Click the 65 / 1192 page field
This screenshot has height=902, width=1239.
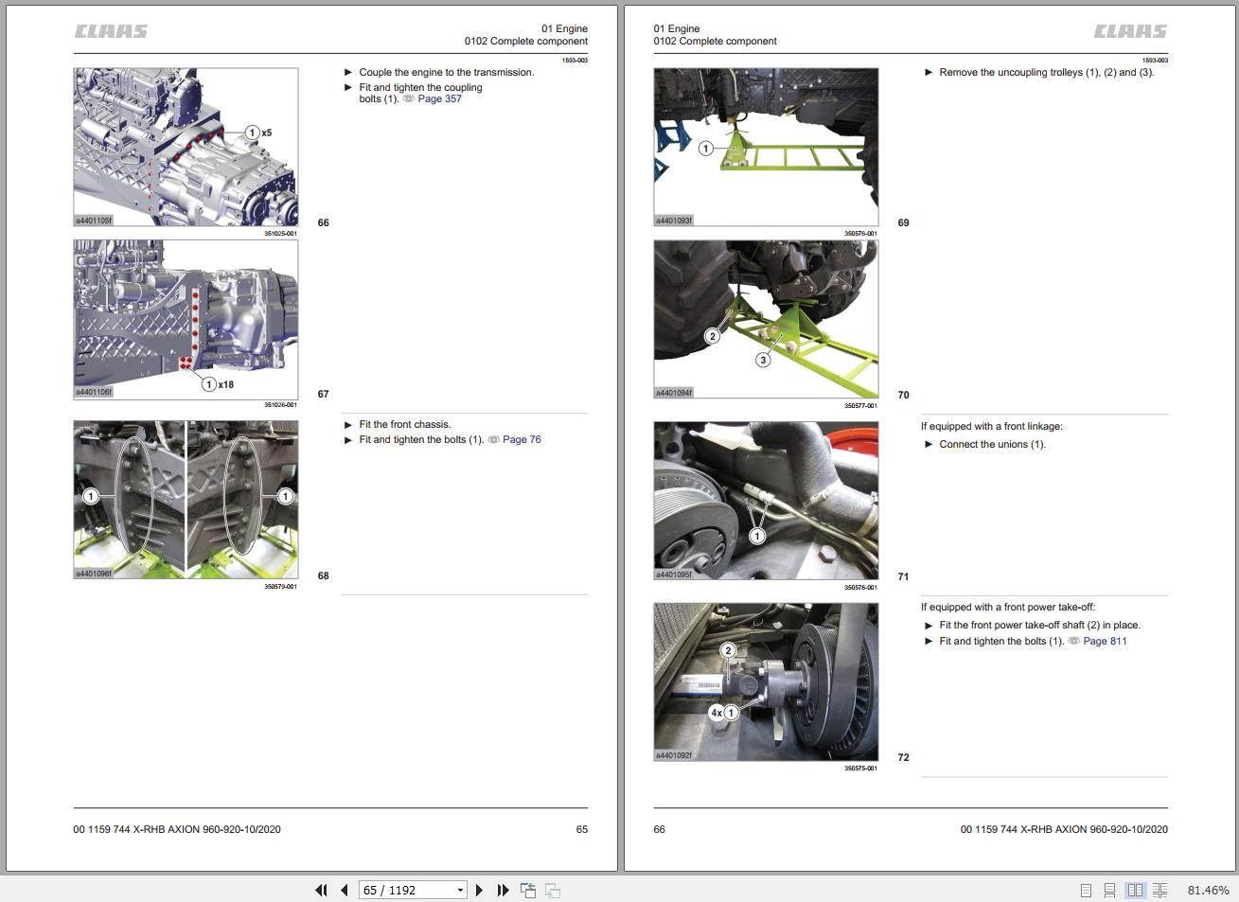404,890
